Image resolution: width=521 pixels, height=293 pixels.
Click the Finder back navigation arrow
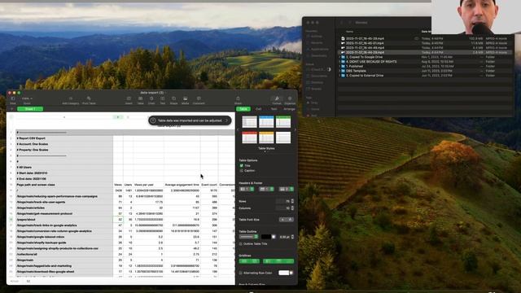tap(342, 23)
